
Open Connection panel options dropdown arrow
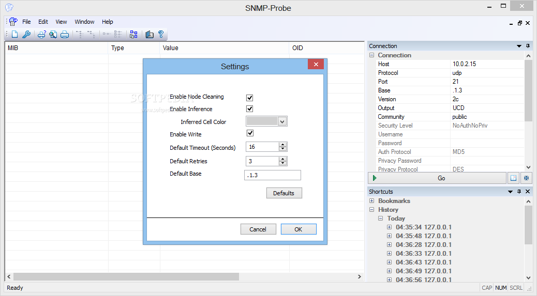[519, 46]
